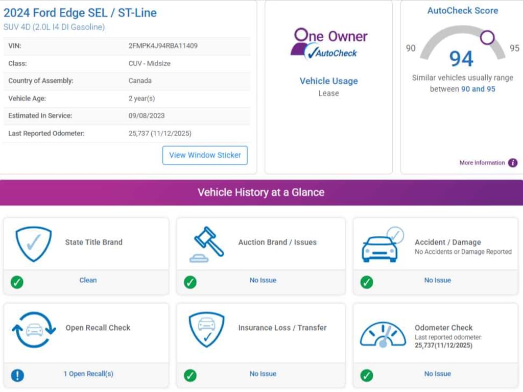The height and width of the screenshot is (392, 523).
Task: Open No Issue link under Accident / Damage
Action: 437,280
